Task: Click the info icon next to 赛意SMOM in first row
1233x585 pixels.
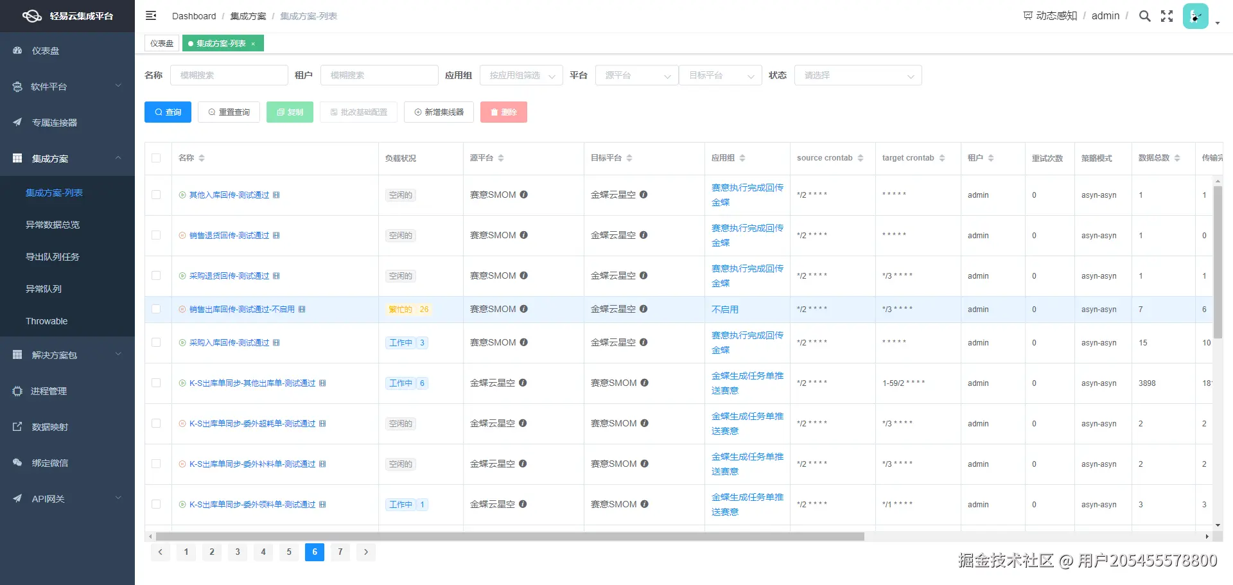Action: click(x=524, y=195)
